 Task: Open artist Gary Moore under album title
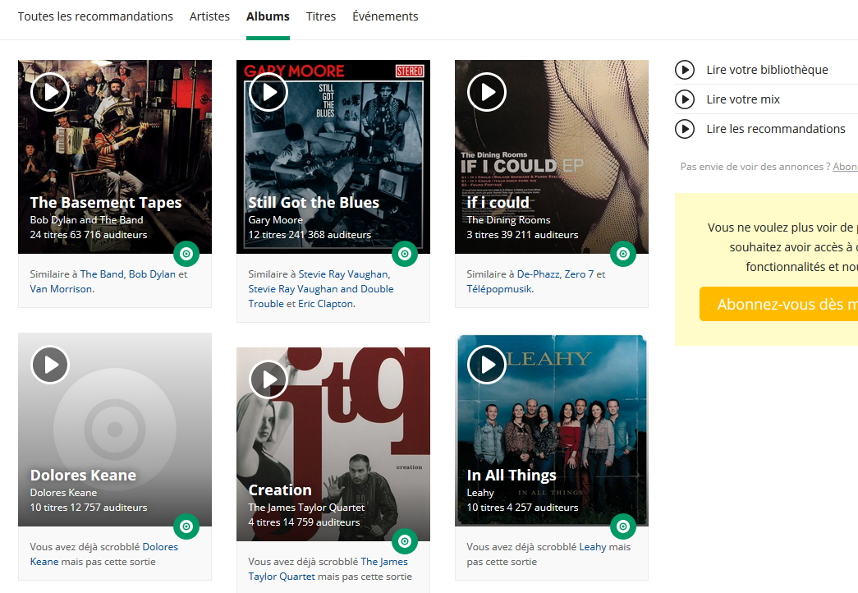point(275,220)
